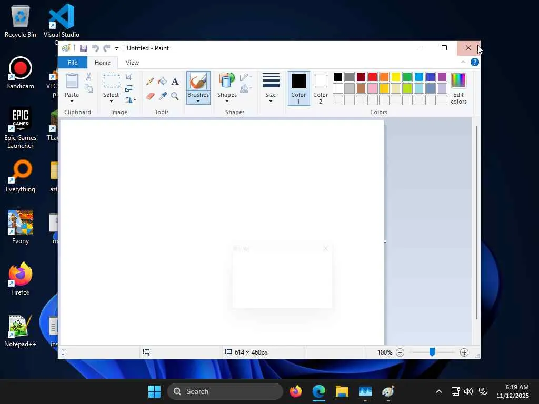Collapse the ribbon with the chevron
This screenshot has width=539, height=404.
point(463,62)
